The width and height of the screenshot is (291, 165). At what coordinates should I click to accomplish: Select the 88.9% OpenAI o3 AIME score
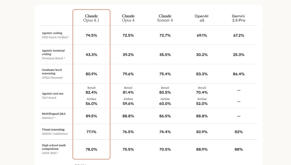click(x=202, y=149)
